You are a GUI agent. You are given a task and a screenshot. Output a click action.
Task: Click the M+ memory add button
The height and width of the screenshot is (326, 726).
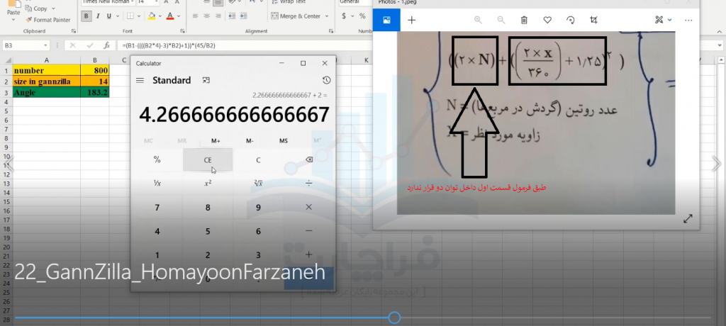[216, 141]
